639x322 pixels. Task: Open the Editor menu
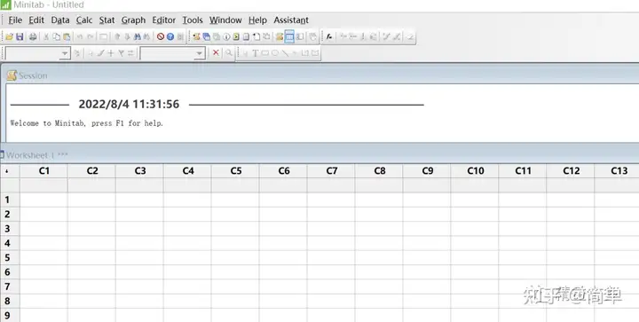pos(164,20)
